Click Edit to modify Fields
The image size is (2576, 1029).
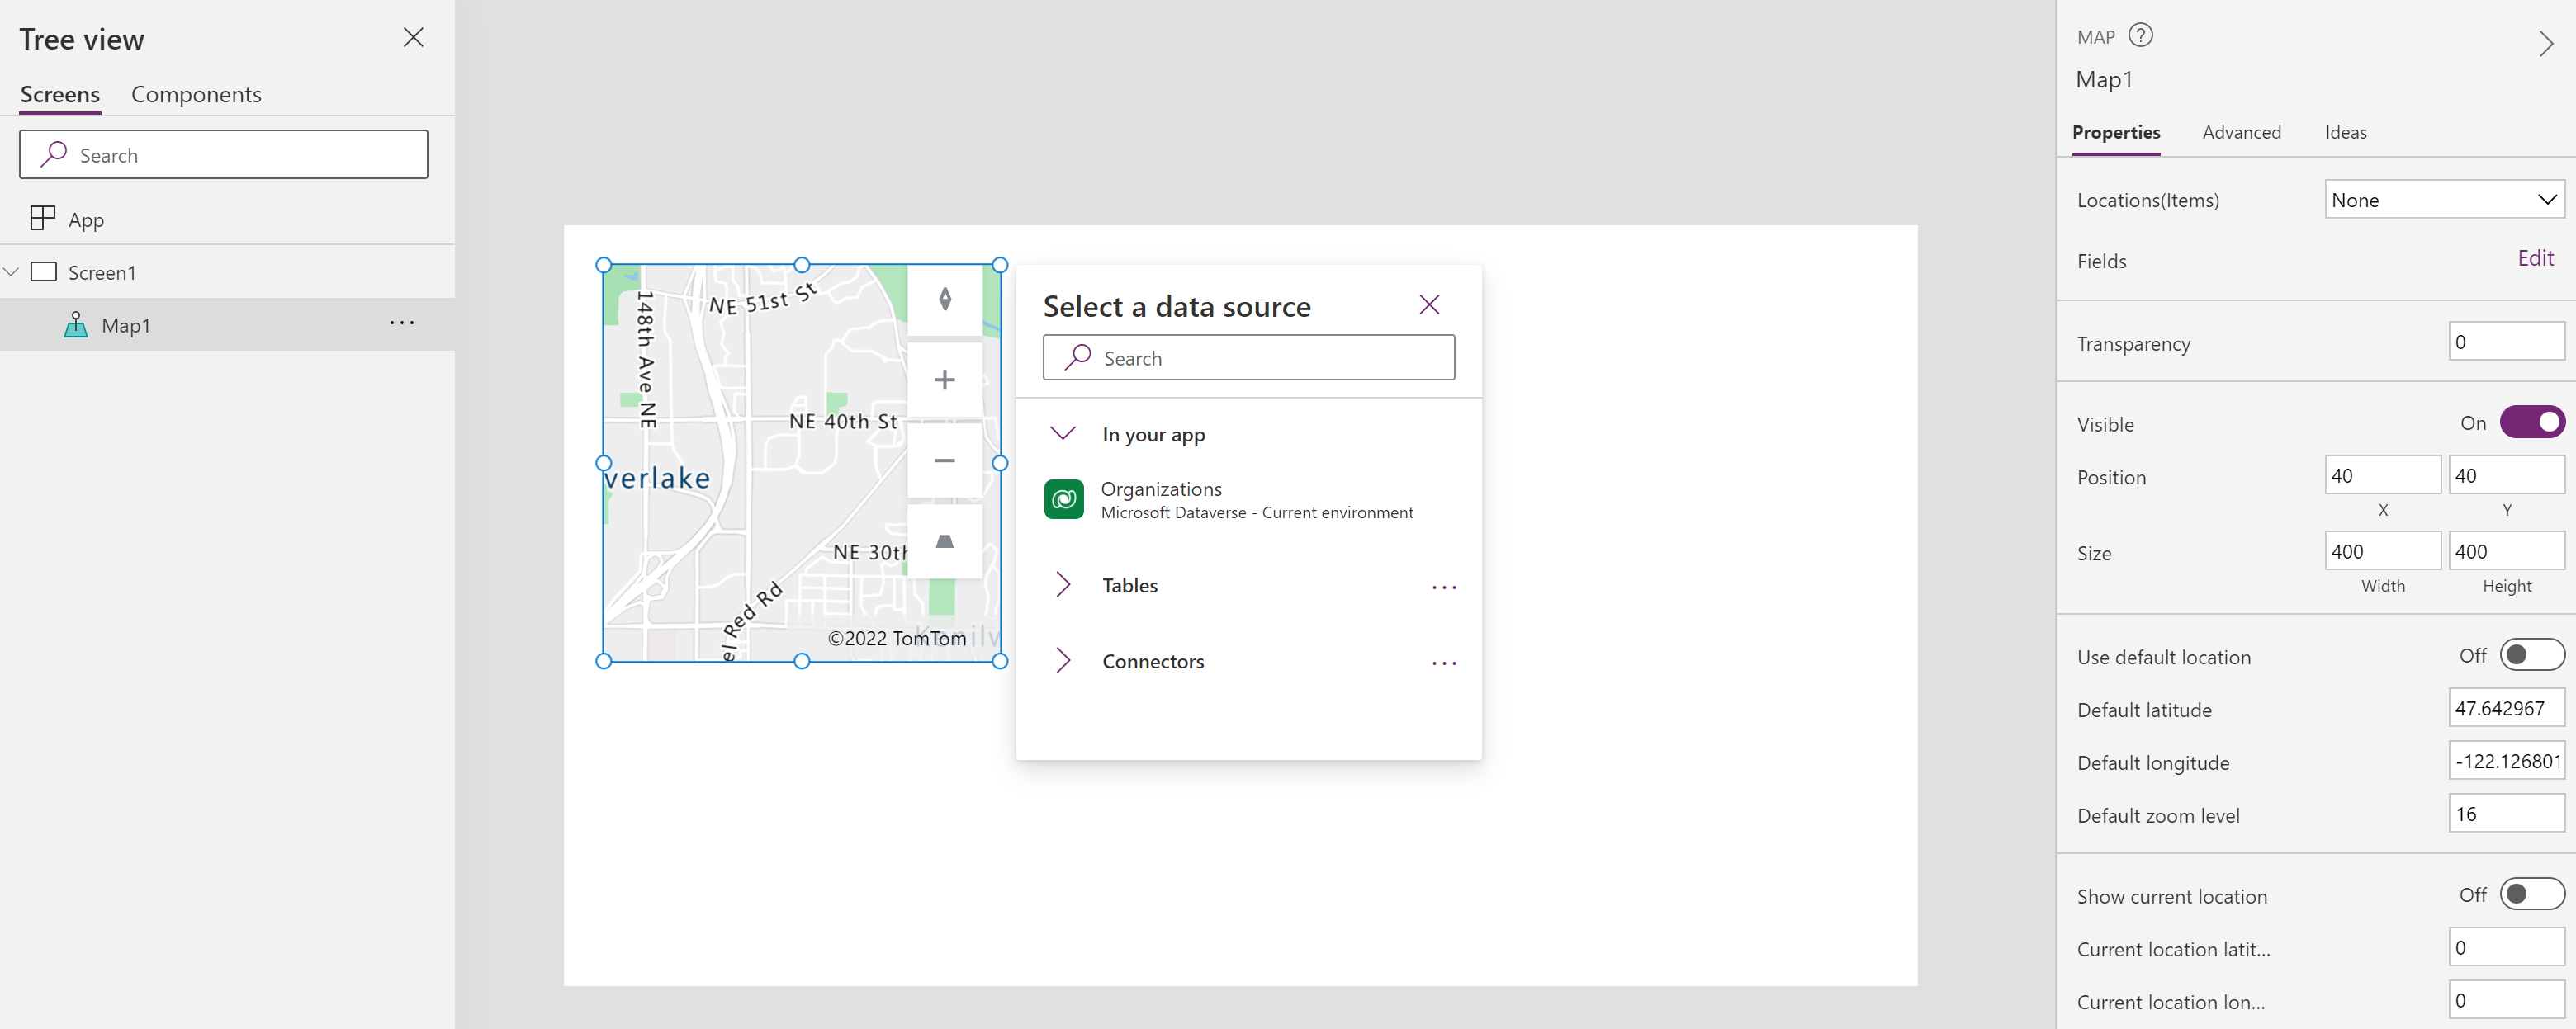coord(2536,259)
